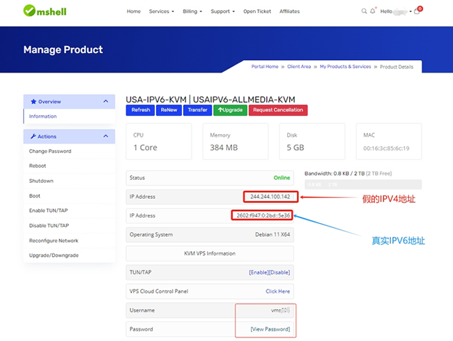Click View Password link

coord(270,329)
